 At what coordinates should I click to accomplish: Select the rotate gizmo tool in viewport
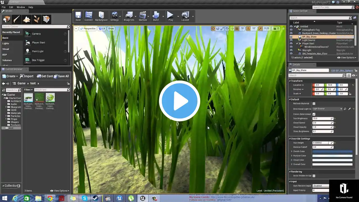218,29
